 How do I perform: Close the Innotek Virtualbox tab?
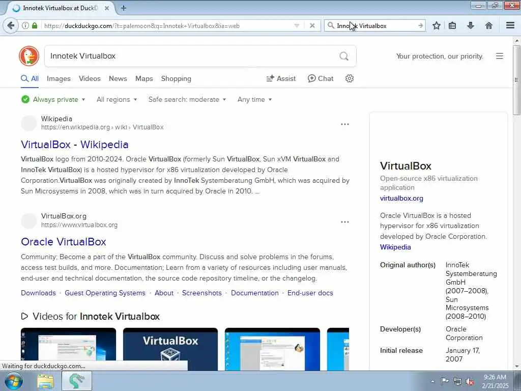(x=107, y=8)
